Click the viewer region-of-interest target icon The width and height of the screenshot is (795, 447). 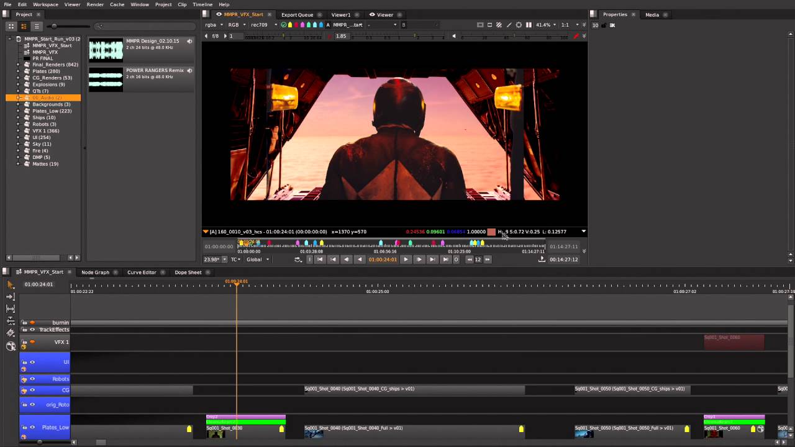[x=519, y=25]
